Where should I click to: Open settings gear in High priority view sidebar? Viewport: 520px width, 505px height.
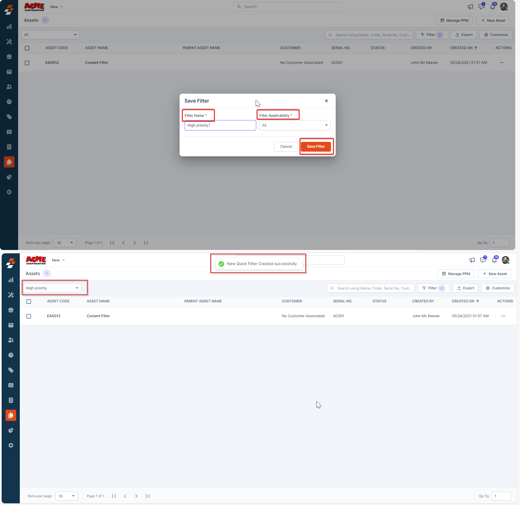click(x=11, y=445)
